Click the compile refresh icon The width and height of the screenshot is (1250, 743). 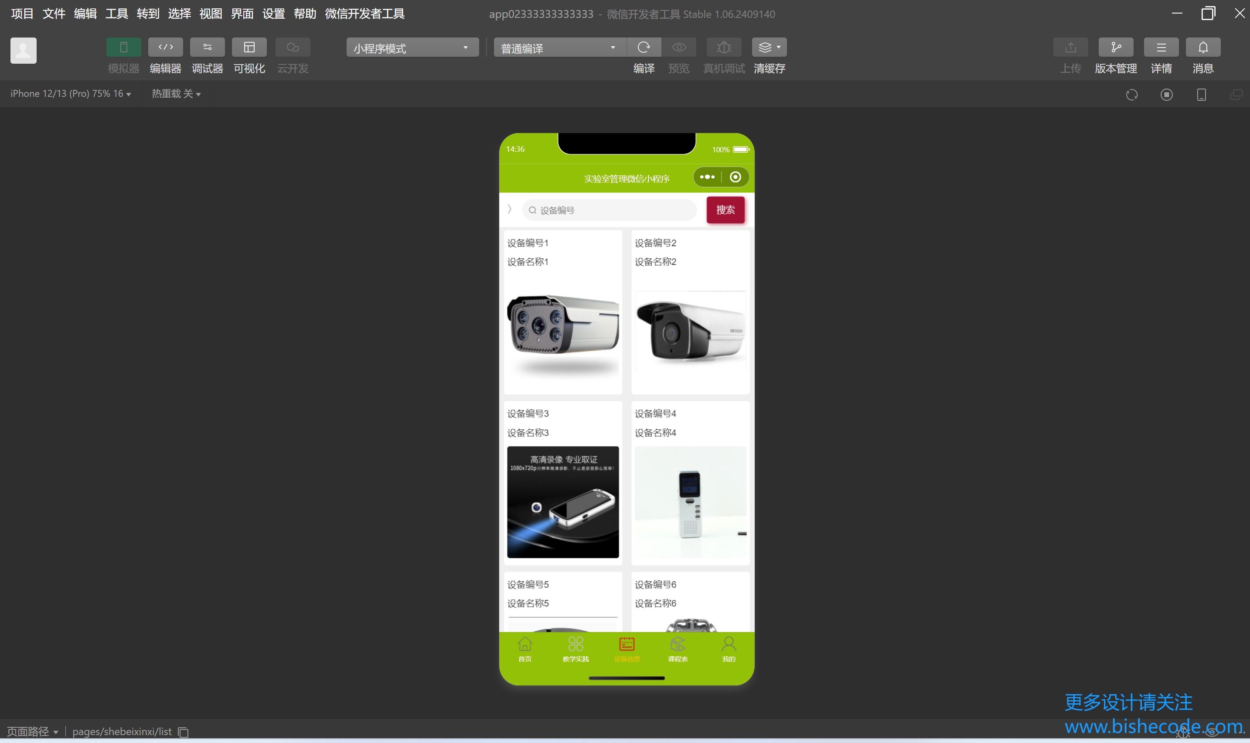pos(644,48)
